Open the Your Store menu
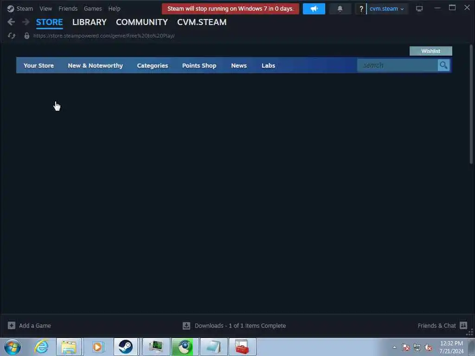 (x=39, y=65)
